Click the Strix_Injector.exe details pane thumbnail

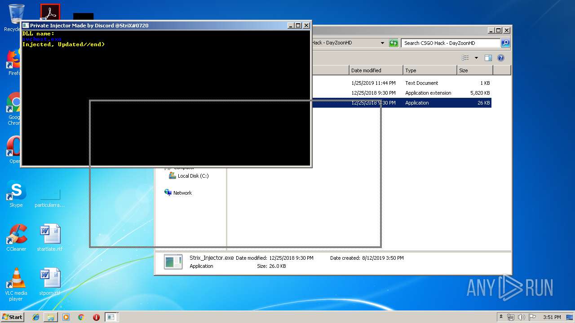pos(173,262)
